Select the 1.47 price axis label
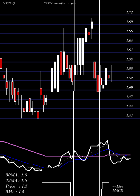The image size is (140, 196). click(129, 97)
